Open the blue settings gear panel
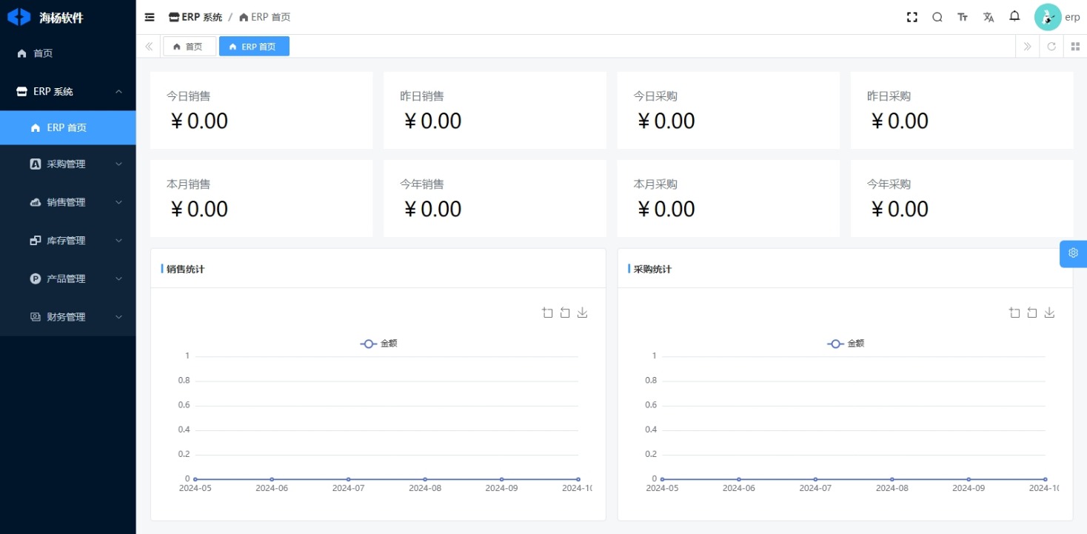The height and width of the screenshot is (534, 1087). pyautogui.click(x=1073, y=253)
